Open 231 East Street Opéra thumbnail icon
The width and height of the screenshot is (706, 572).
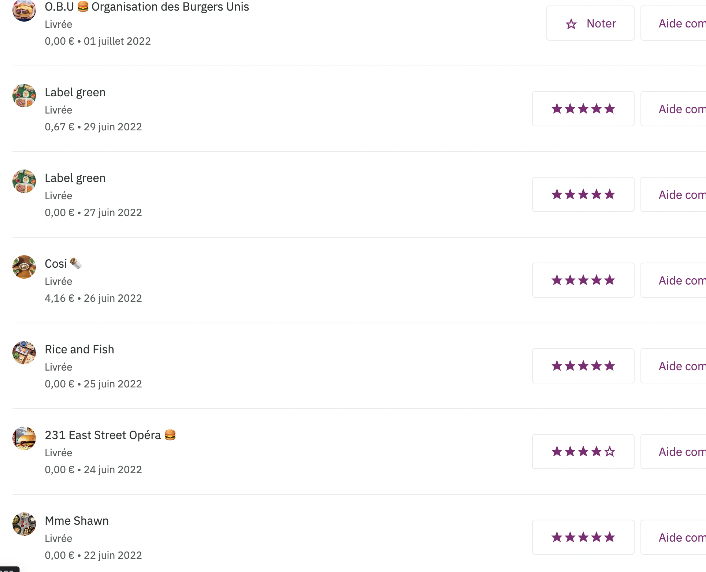(24, 438)
